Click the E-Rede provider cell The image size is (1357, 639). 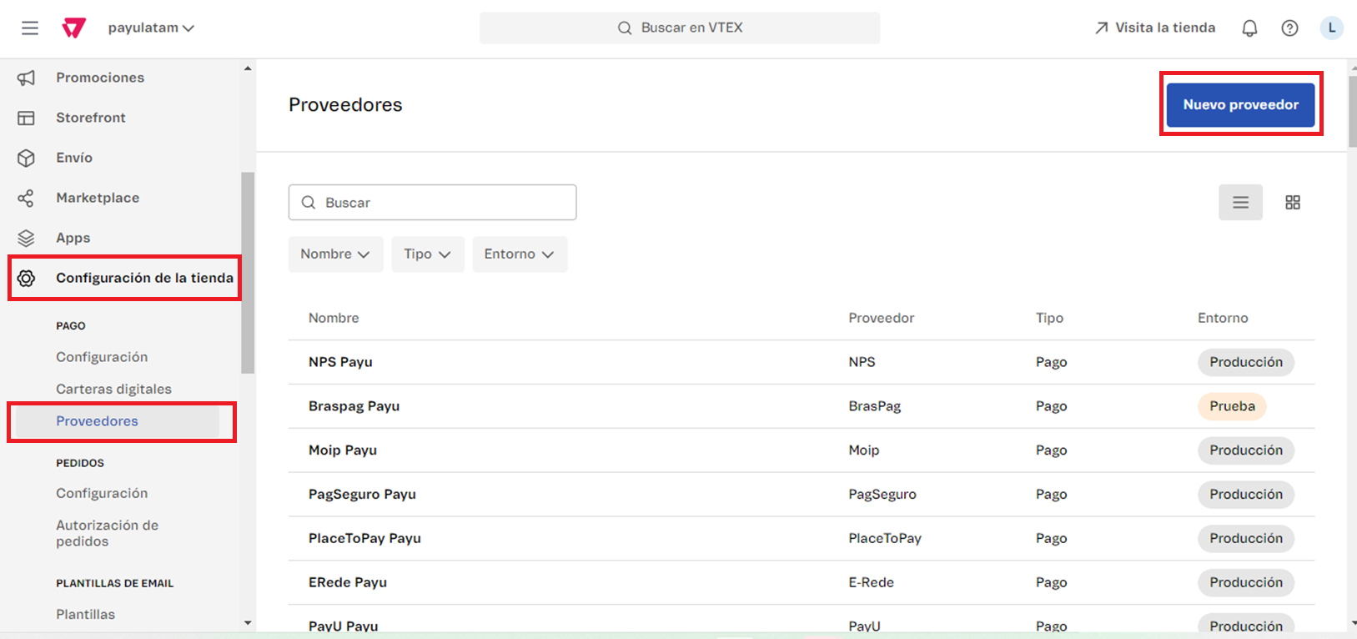point(871,582)
